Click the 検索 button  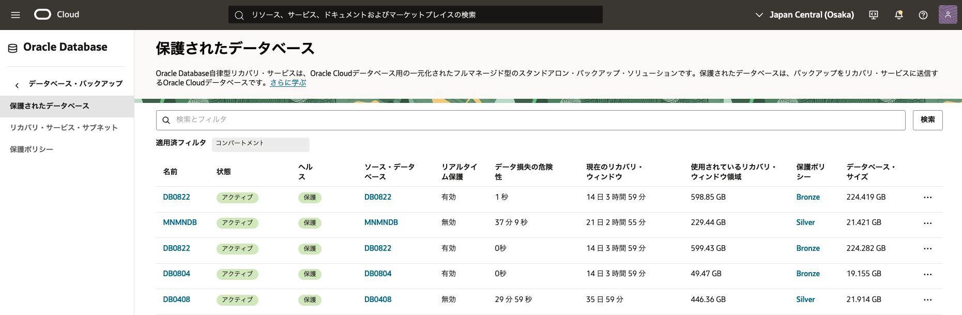point(927,120)
